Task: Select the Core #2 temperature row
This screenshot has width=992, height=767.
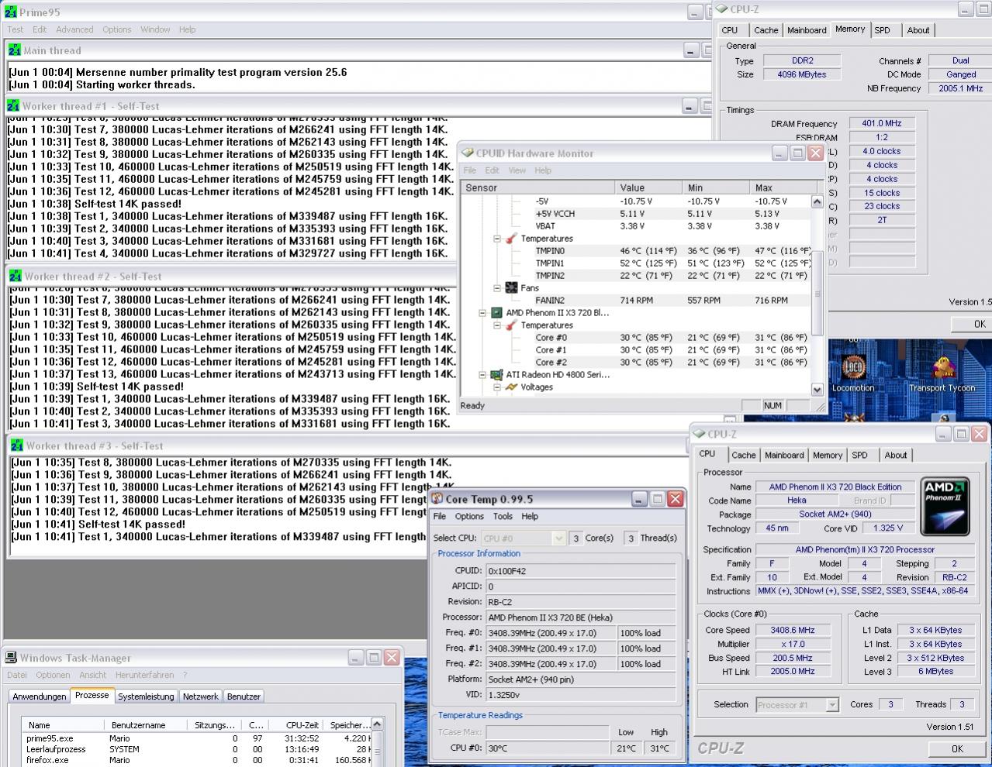Action: [x=636, y=362]
